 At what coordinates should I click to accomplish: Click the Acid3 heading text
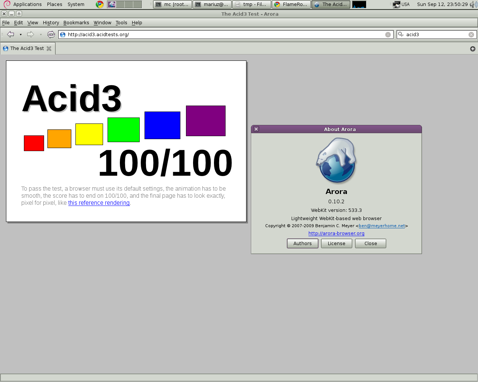(x=72, y=98)
